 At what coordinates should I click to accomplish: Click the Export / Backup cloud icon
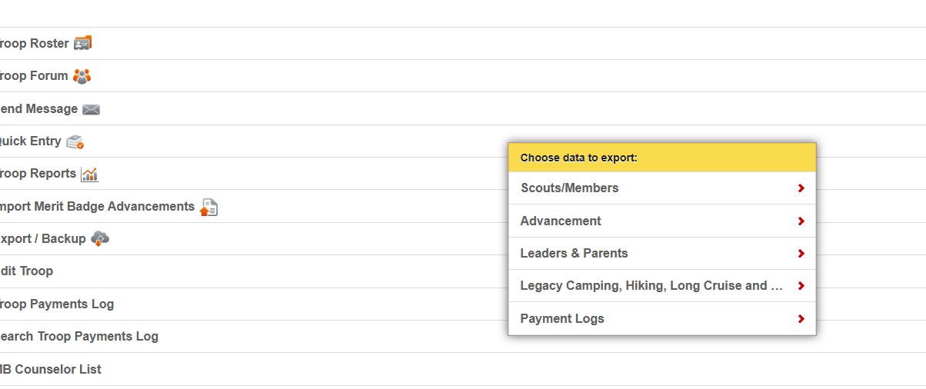pyautogui.click(x=100, y=238)
